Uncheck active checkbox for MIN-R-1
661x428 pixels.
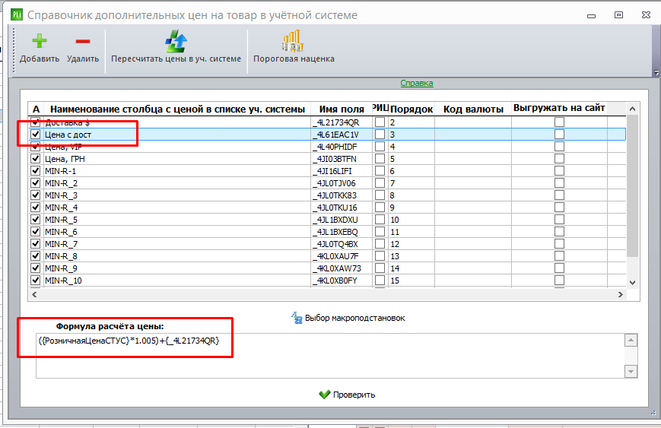(36, 171)
